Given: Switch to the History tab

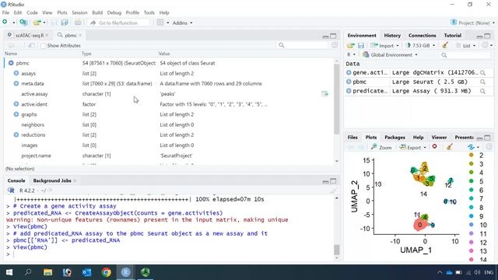Looking at the screenshot, I should [x=392, y=36].
